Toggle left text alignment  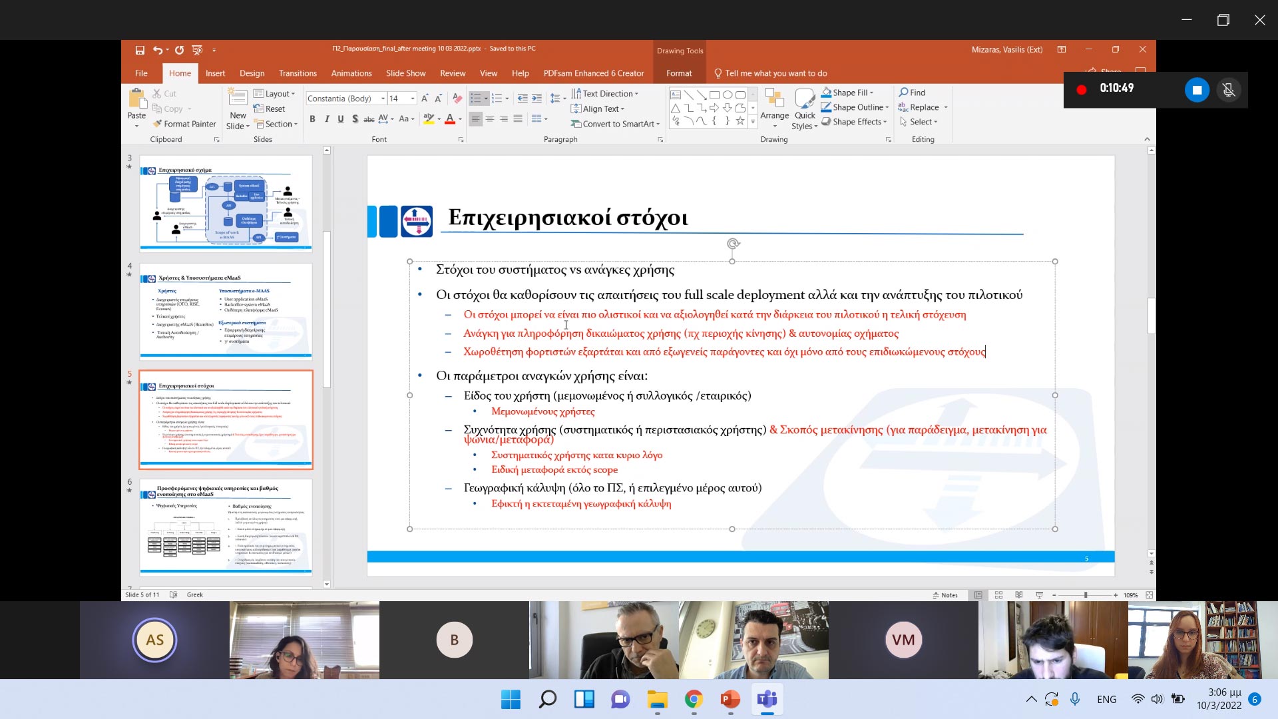[x=475, y=119]
